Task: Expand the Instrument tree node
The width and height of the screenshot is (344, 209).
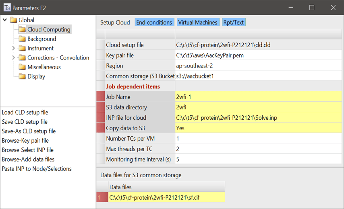Action: click(13, 48)
